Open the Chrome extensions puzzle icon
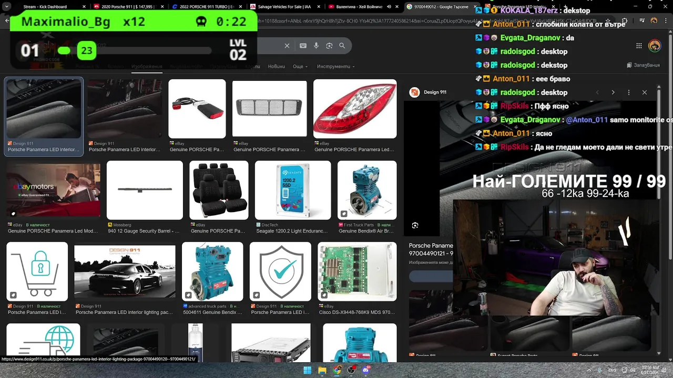The height and width of the screenshot is (378, 673). pyautogui.click(x=624, y=21)
